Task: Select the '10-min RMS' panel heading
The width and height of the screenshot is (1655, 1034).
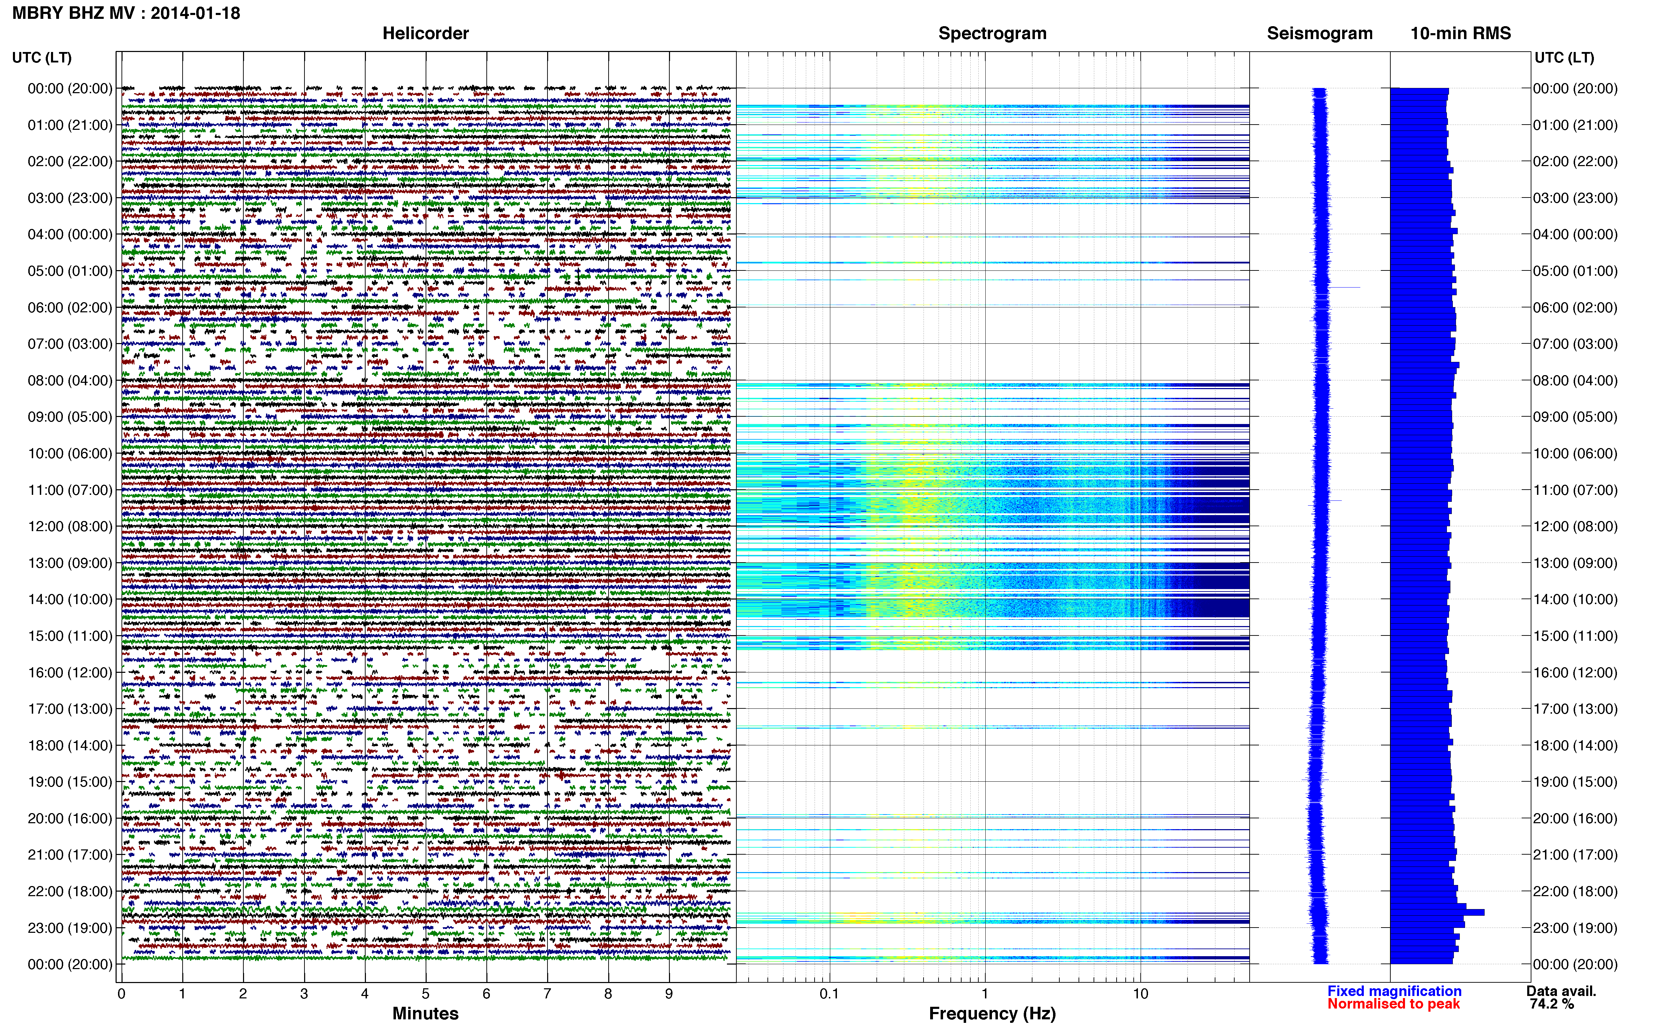Action: tap(1460, 33)
